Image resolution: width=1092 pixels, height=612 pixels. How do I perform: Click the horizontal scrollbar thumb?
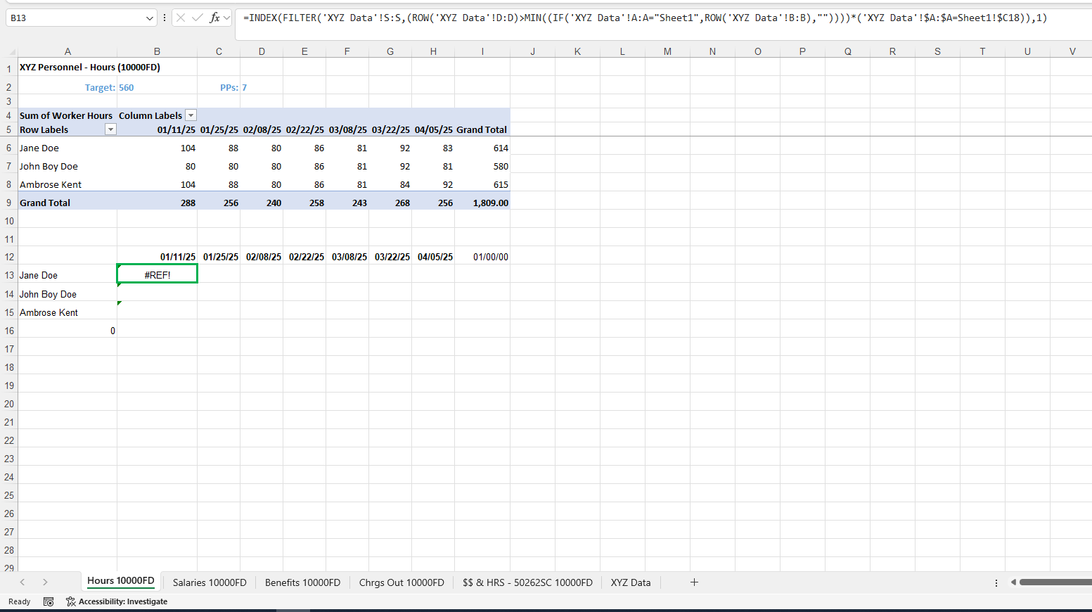[1055, 582]
